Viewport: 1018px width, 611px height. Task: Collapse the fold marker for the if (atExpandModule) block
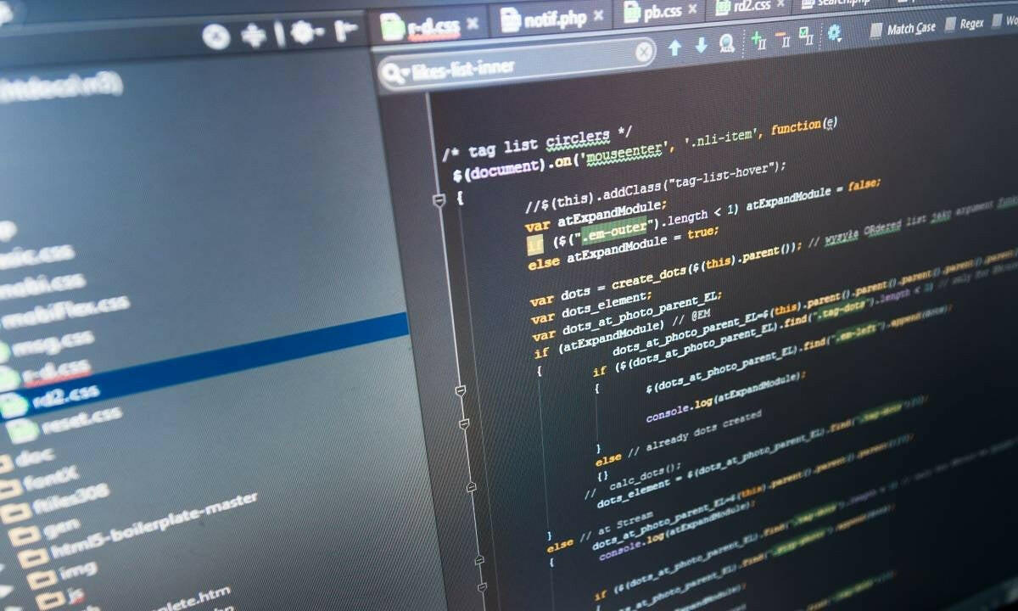coord(460,390)
